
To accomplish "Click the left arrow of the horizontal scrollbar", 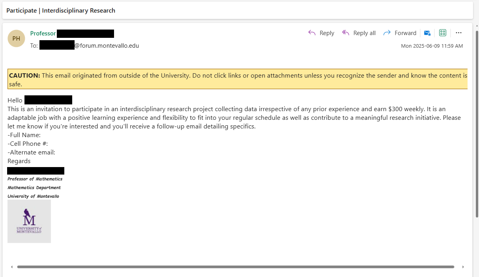I will coord(11,267).
